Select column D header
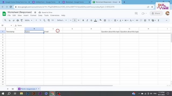 pyautogui.click(x=72, y=29)
